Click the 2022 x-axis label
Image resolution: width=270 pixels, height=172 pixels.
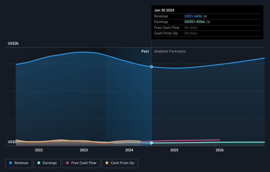point(39,150)
